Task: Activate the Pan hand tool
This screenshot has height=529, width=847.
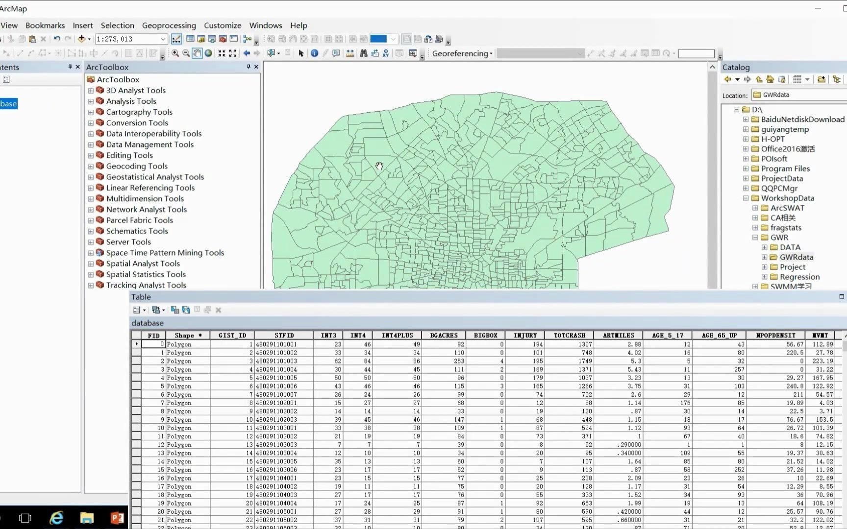Action: (197, 53)
